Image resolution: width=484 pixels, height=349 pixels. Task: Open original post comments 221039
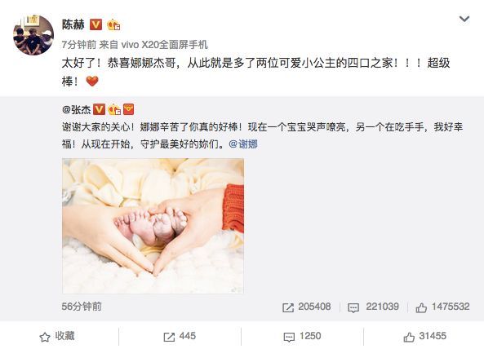pos(373,307)
